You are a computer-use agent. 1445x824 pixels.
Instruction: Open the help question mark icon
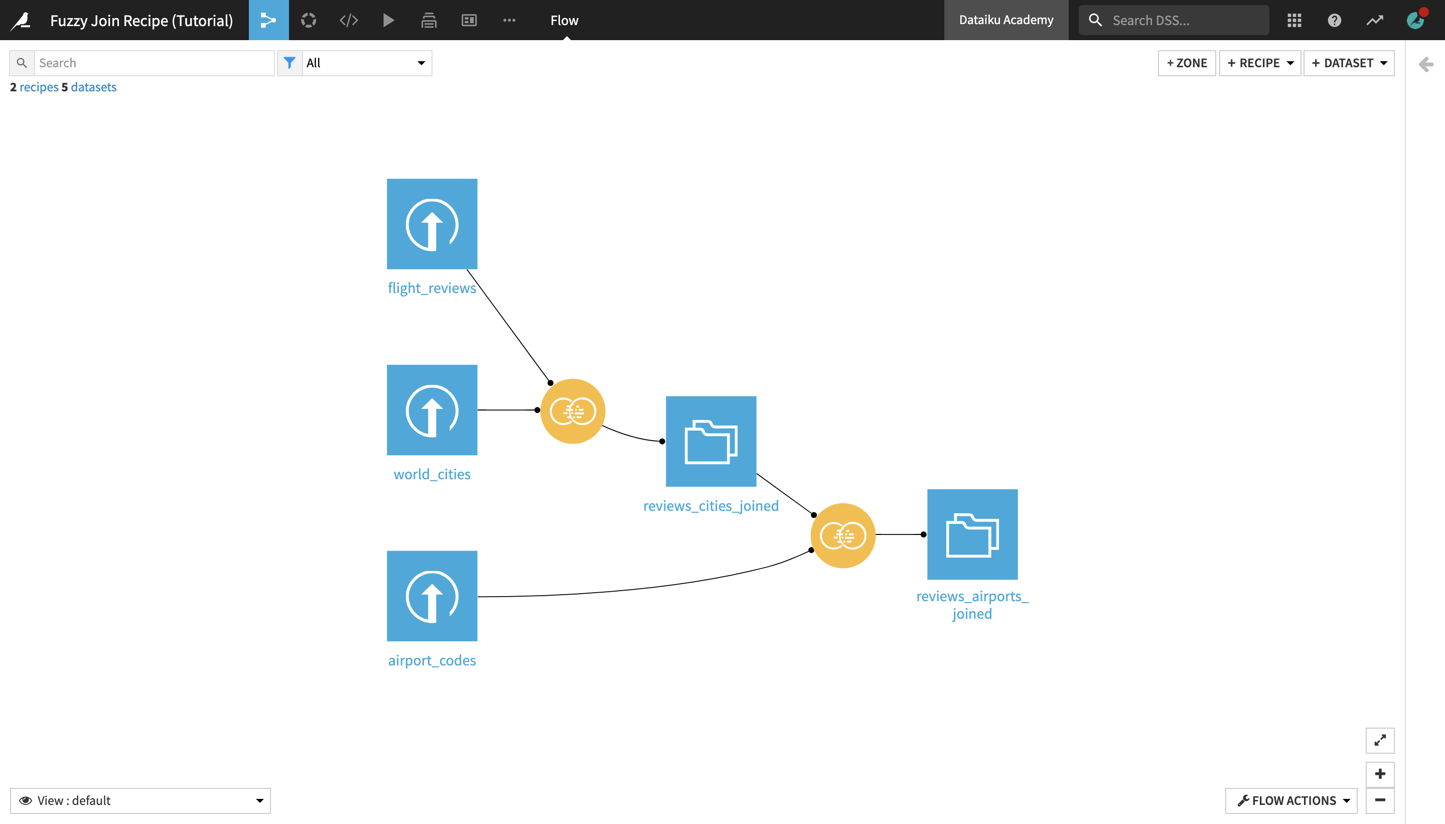[1334, 21]
